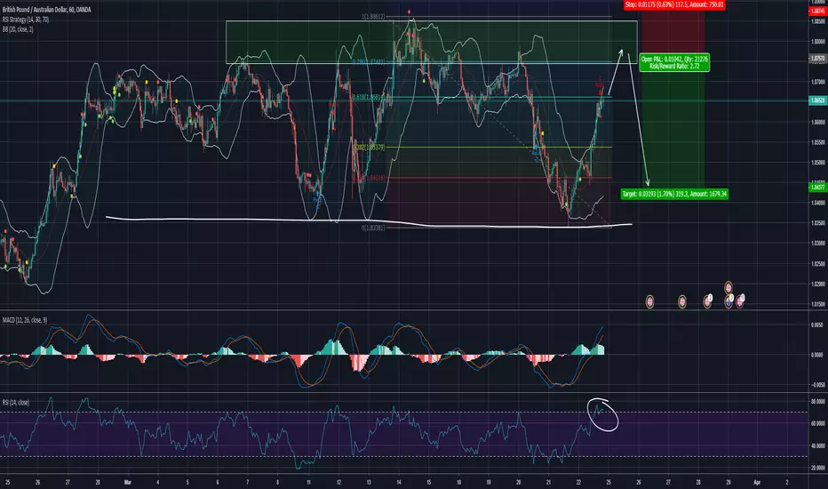Click the teal current price 1.86528 label
This screenshot has width=828, height=489.
point(817,100)
